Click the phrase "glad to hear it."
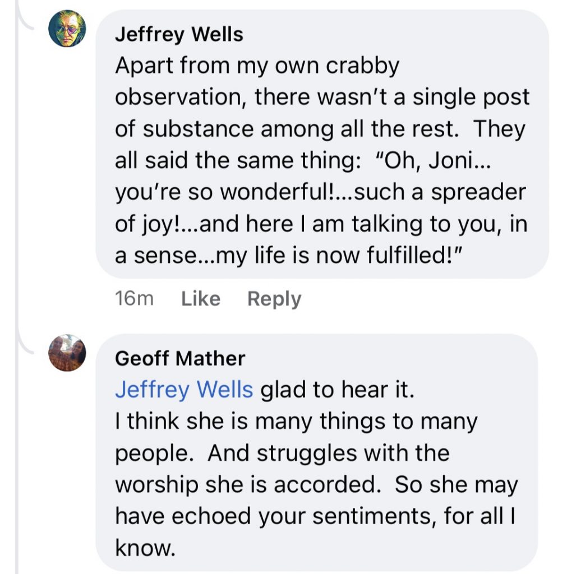Viewport: 567px width, 574px height. (x=338, y=390)
